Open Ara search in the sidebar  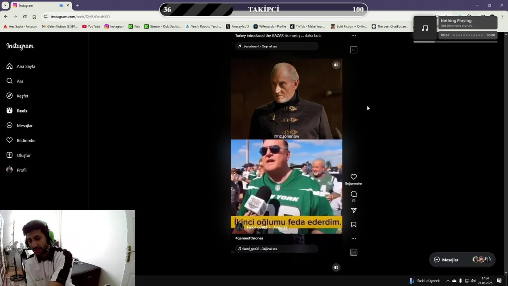coord(15,81)
